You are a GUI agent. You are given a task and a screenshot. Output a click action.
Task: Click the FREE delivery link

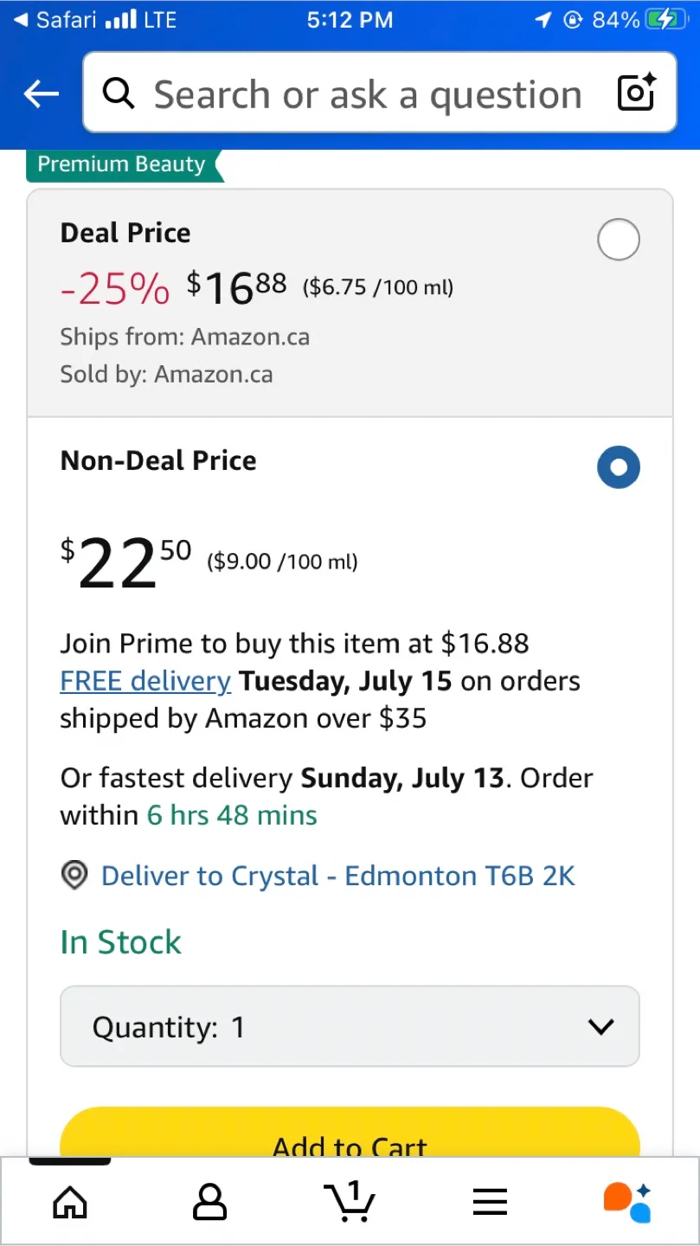point(145,681)
